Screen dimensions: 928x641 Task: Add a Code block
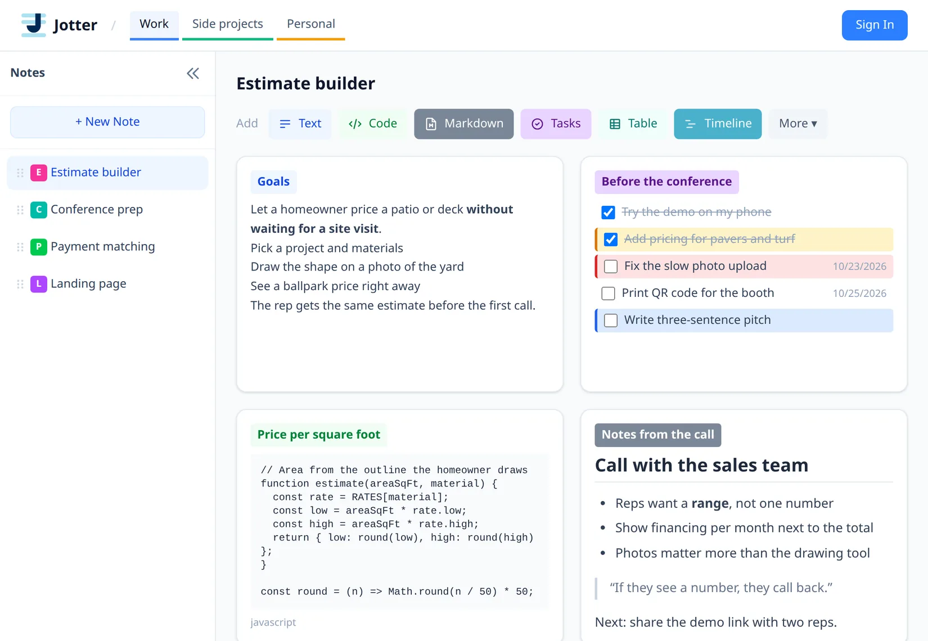pos(373,124)
